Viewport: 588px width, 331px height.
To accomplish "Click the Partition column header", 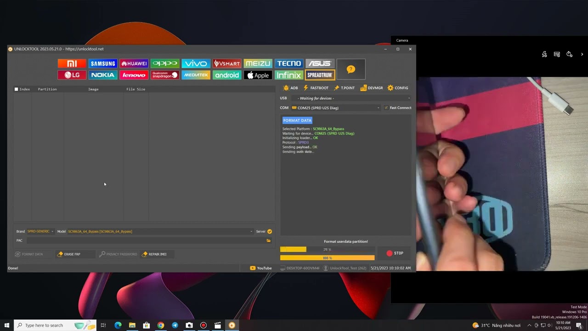I will tap(47, 89).
